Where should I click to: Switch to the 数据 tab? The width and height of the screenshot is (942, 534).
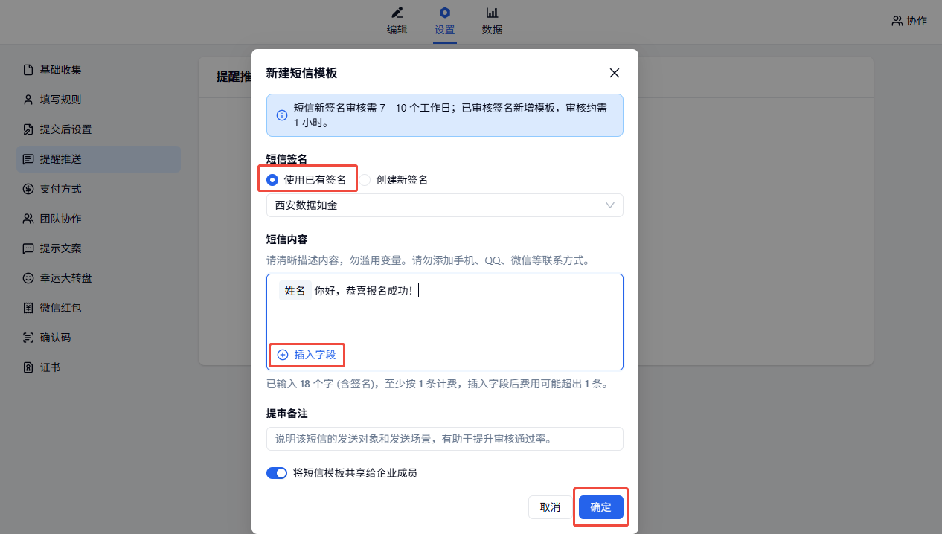[492, 22]
